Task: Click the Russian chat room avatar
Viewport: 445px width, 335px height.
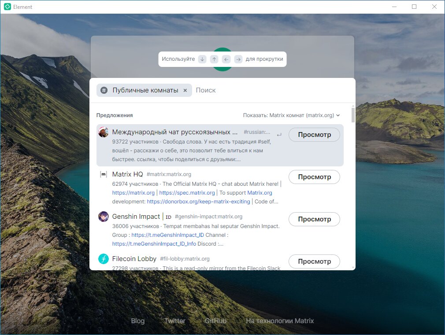Action: point(103,132)
